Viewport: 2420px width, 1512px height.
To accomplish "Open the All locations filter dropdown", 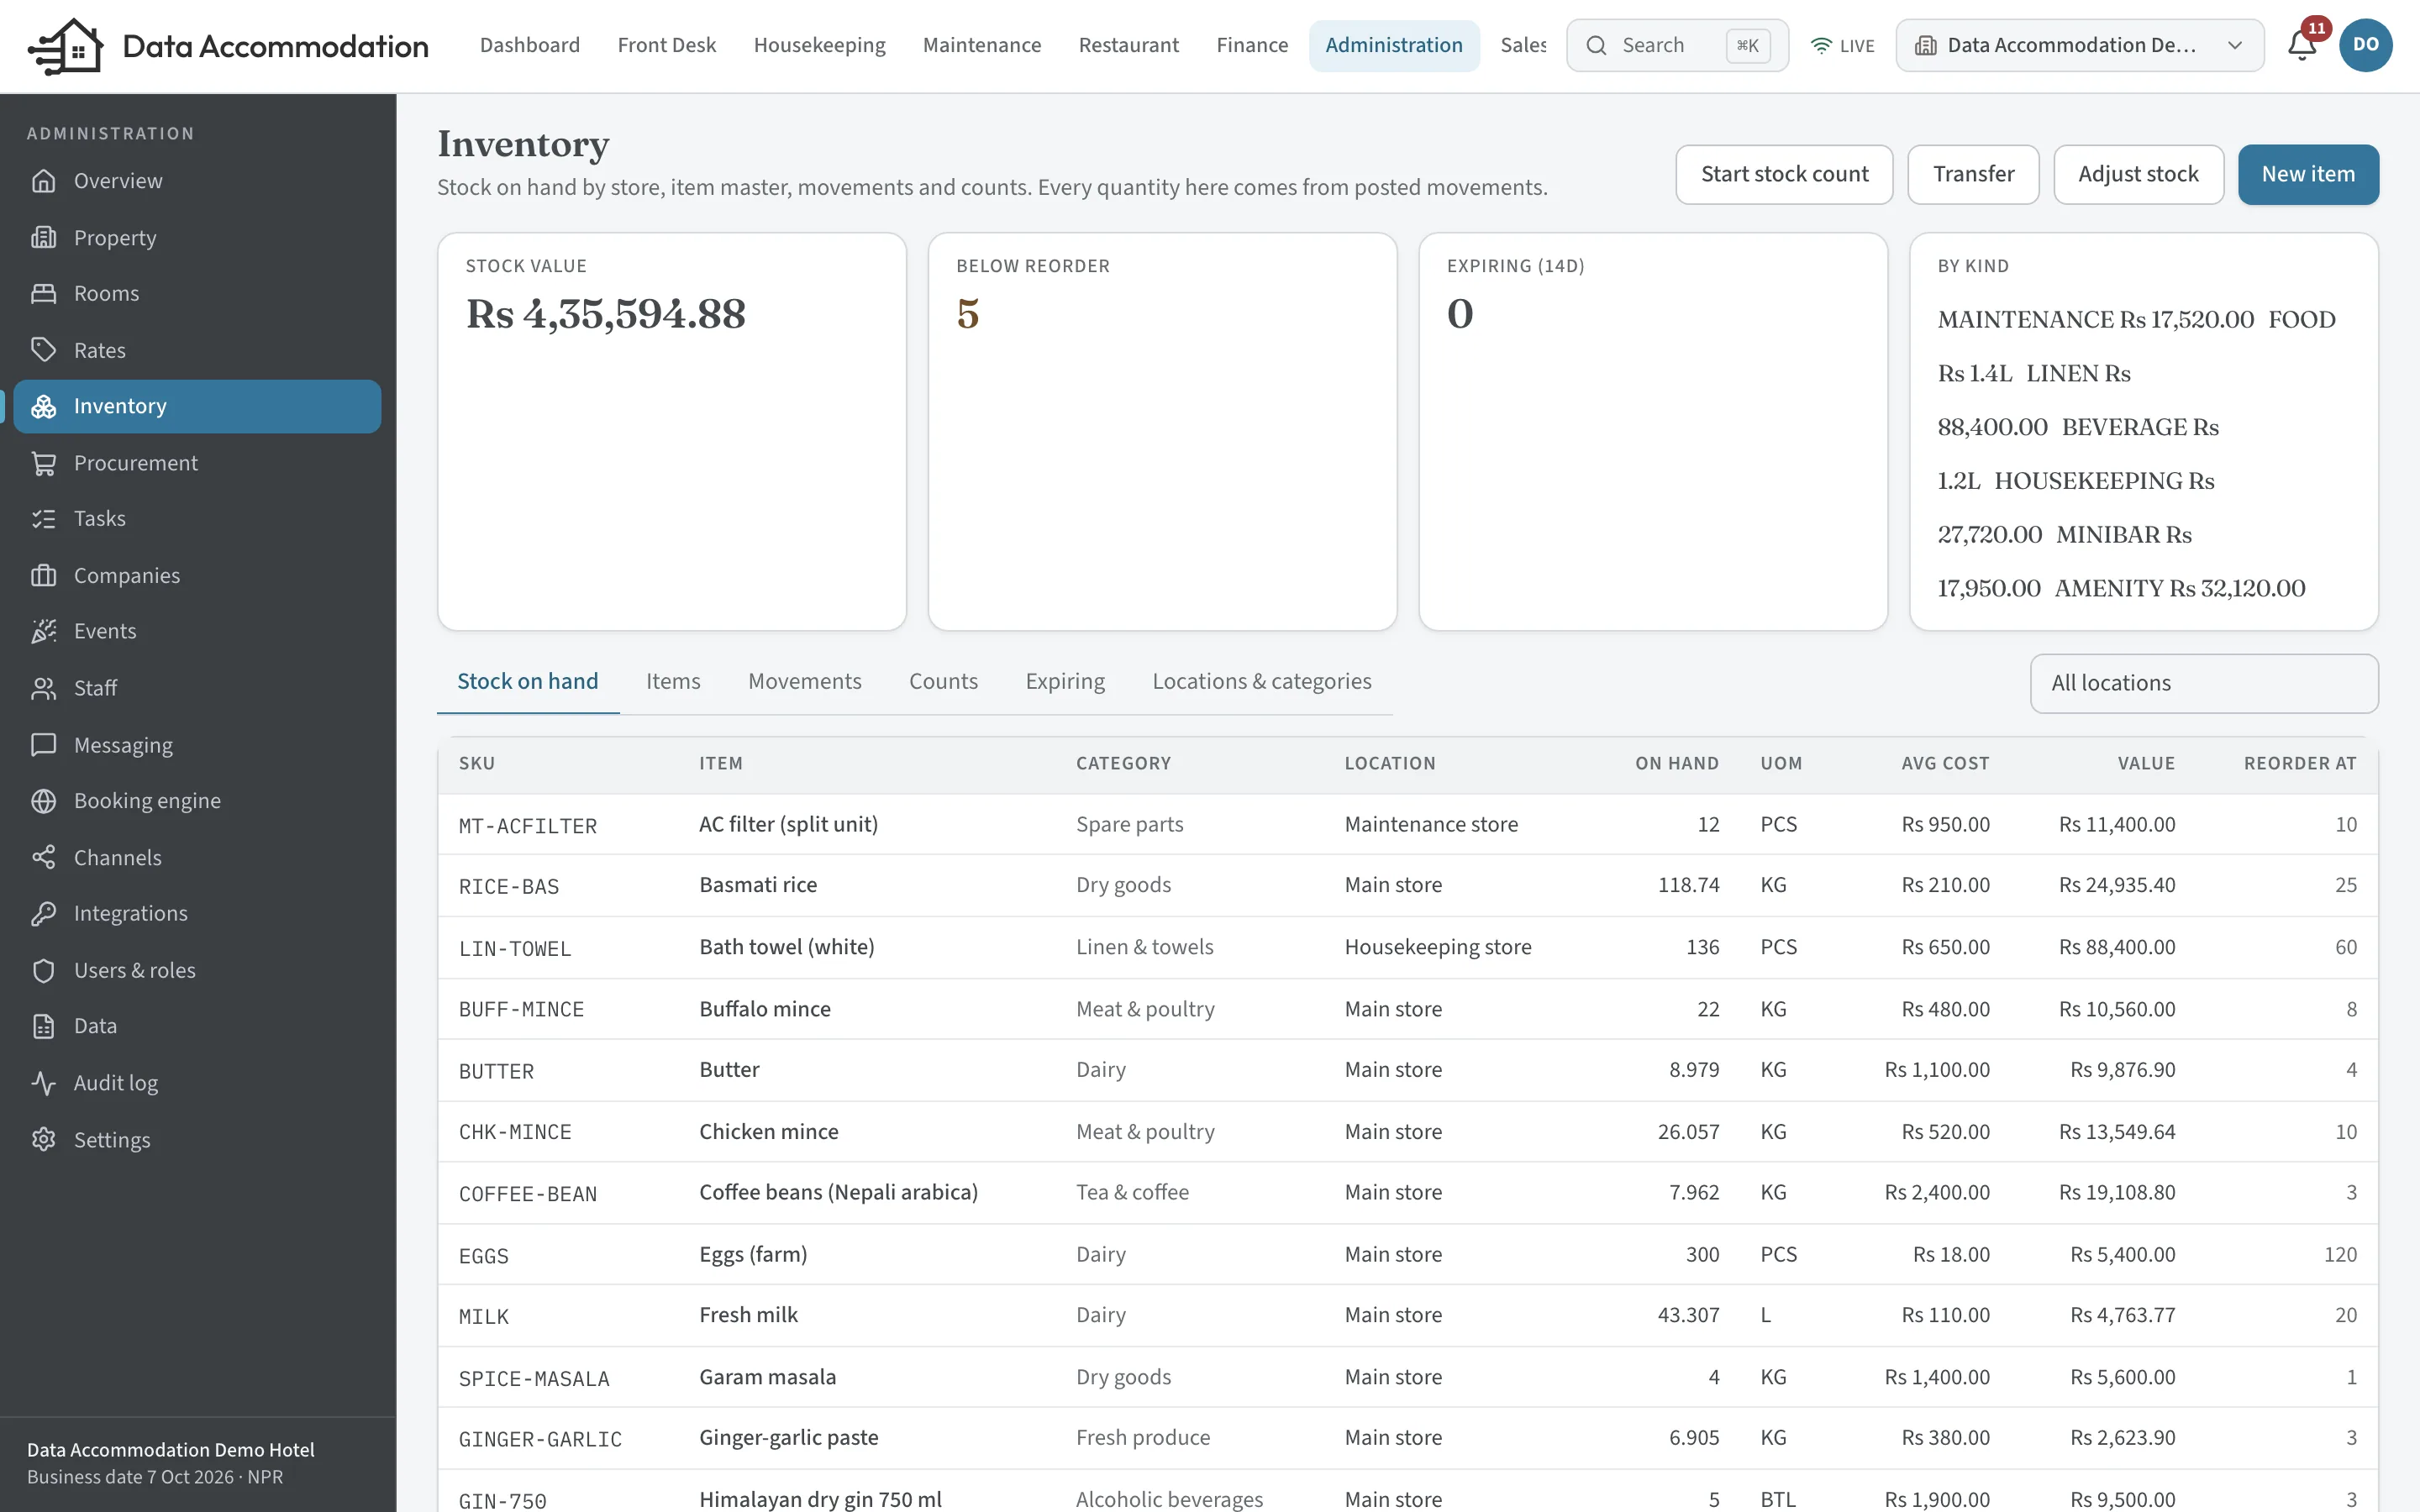I will pos(2204,683).
